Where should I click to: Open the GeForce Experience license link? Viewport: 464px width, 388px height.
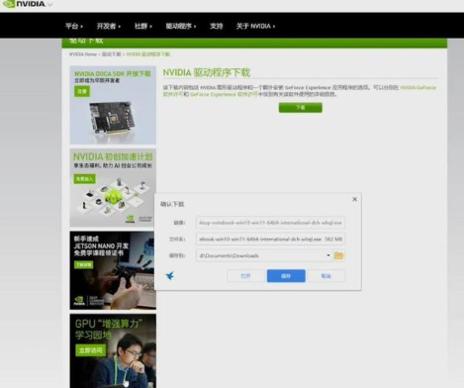pos(224,94)
